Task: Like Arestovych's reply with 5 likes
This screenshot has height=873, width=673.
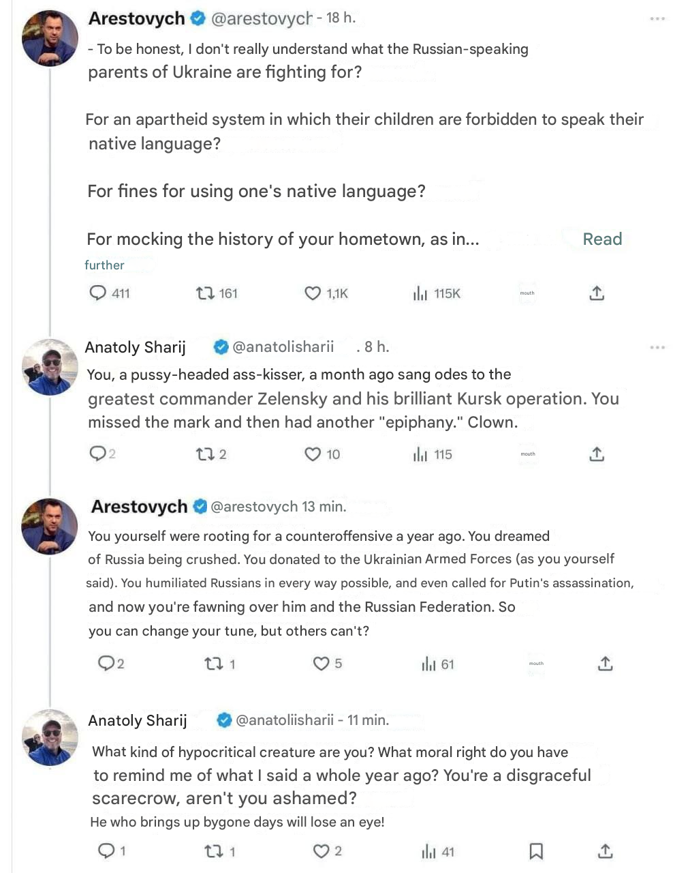Action: (x=321, y=664)
